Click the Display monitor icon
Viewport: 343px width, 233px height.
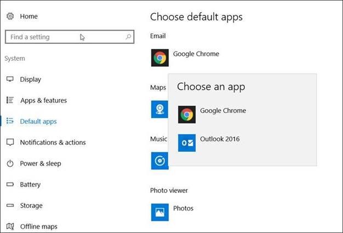click(x=10, y=79)
